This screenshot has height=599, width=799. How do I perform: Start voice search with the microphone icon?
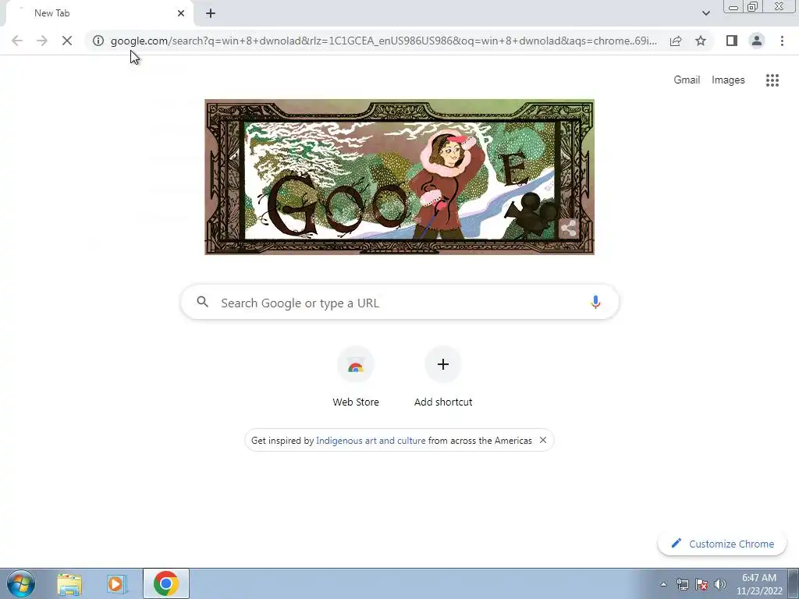(595, 302)
